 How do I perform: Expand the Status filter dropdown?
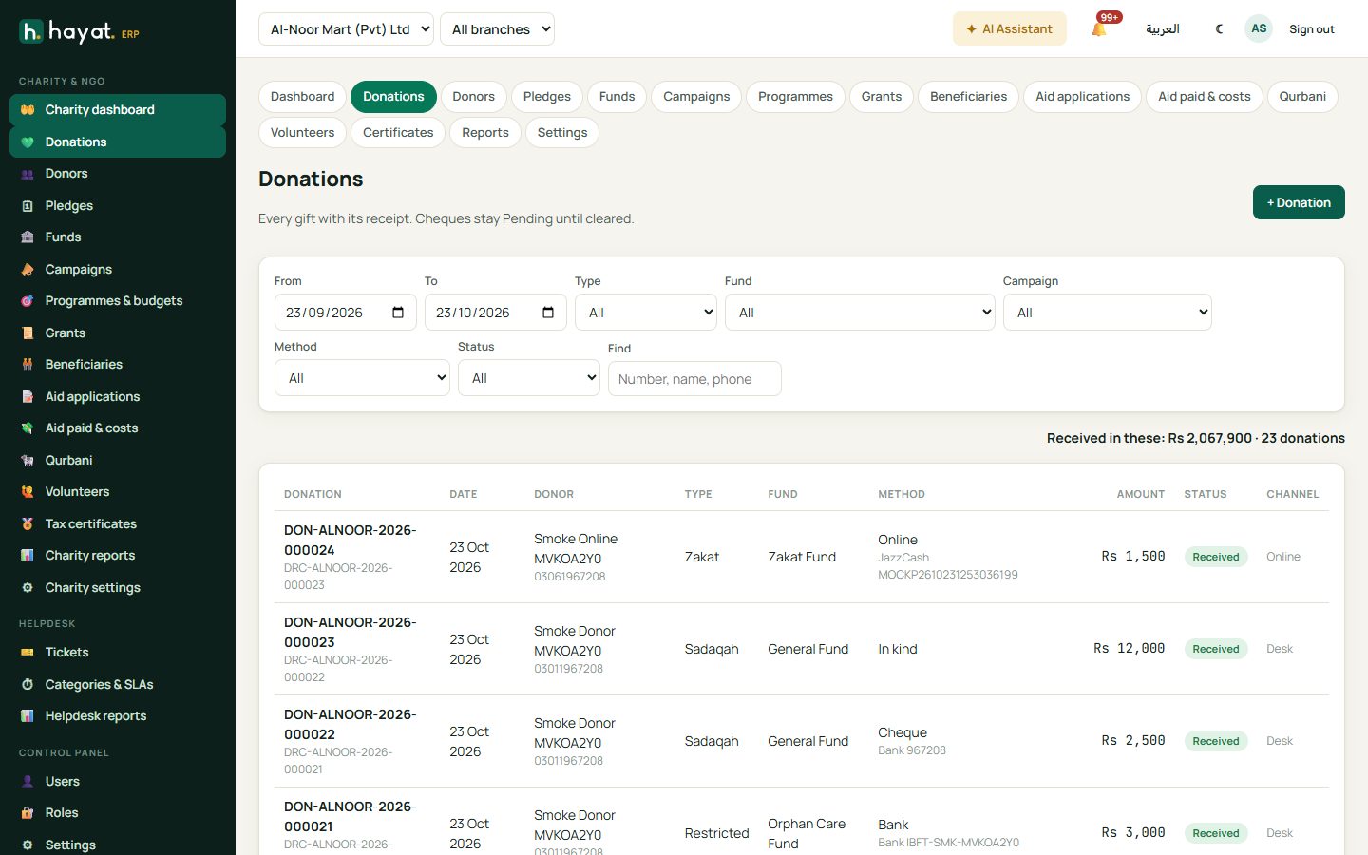click(x=529, y=378)
